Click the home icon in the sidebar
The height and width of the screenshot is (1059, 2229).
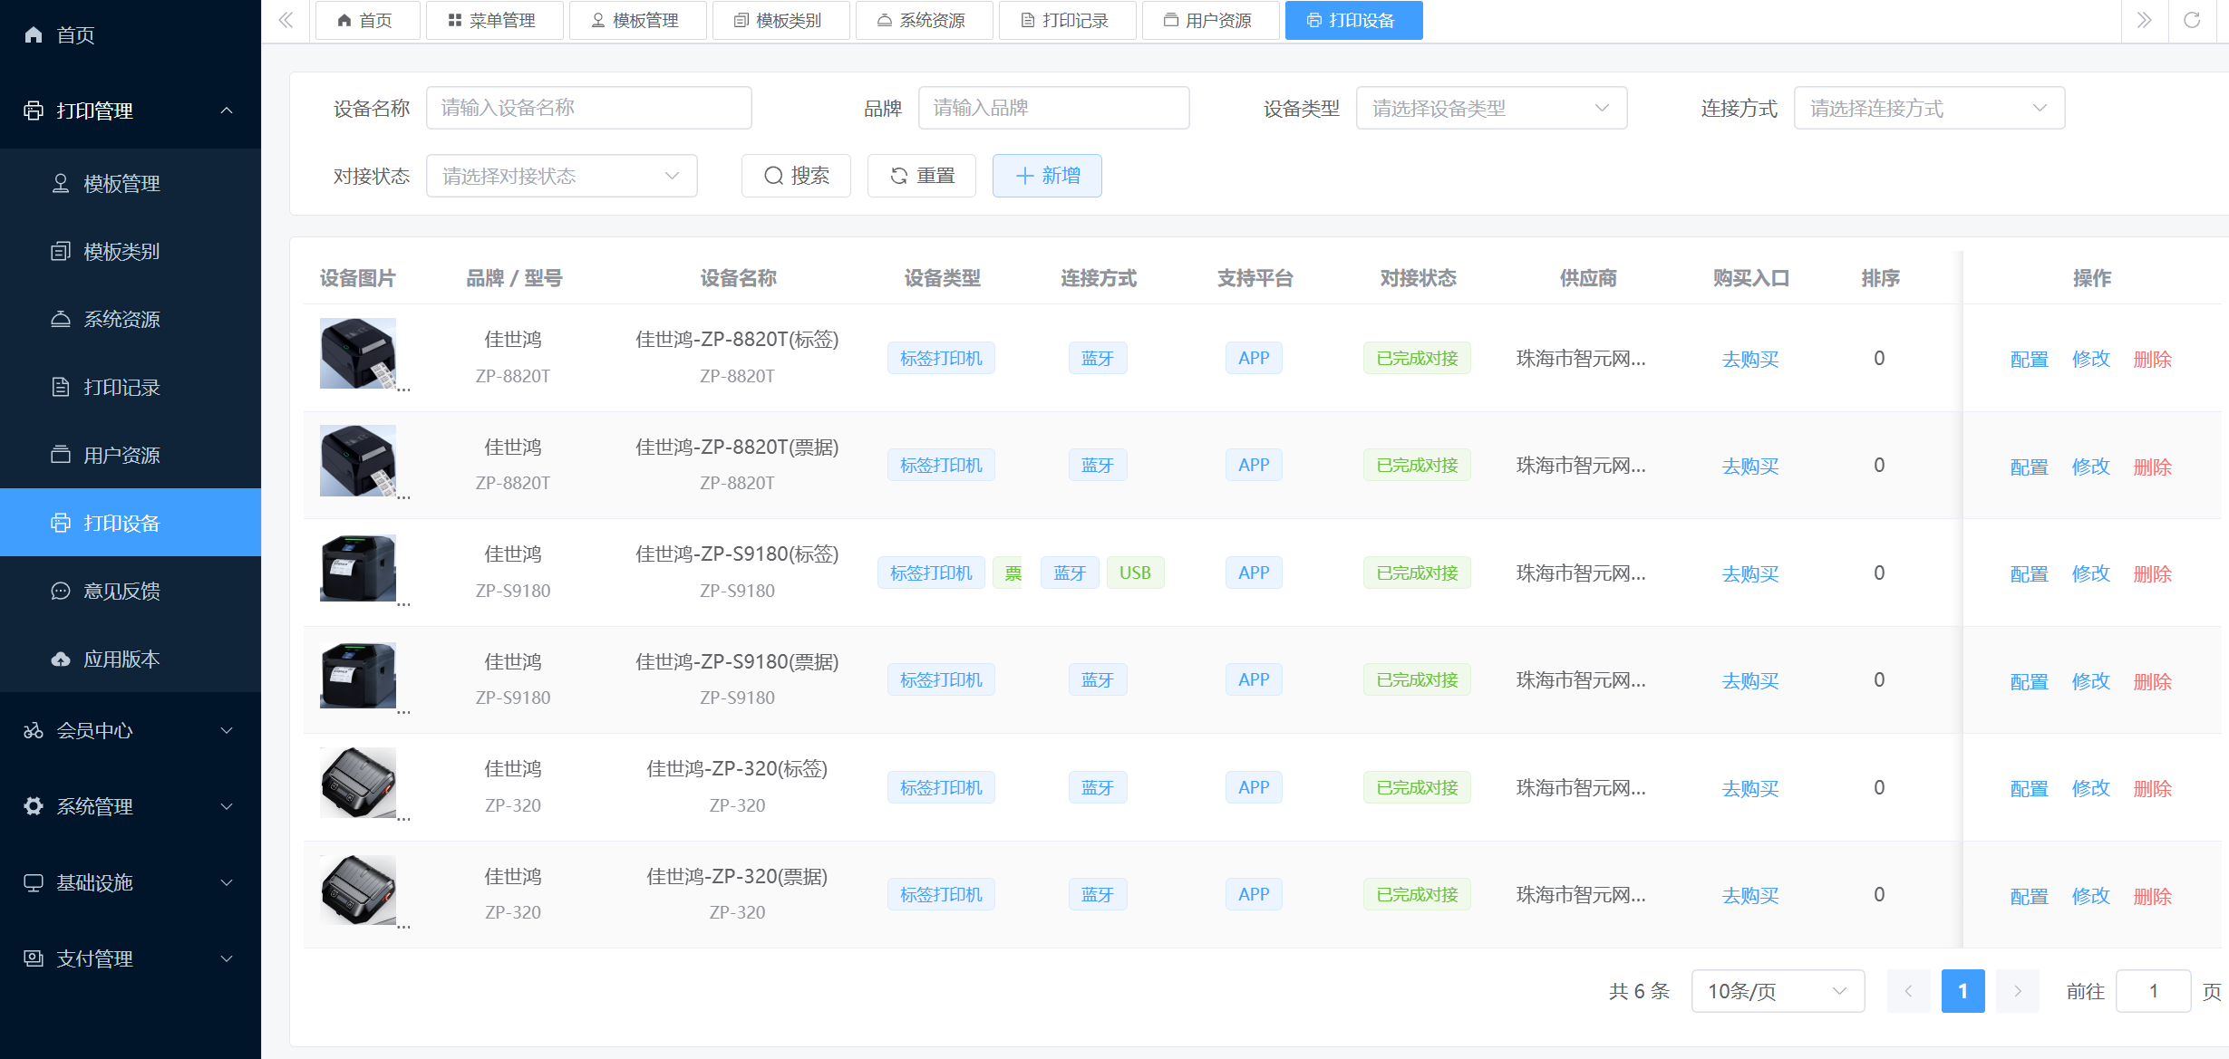tap(34, 34)
